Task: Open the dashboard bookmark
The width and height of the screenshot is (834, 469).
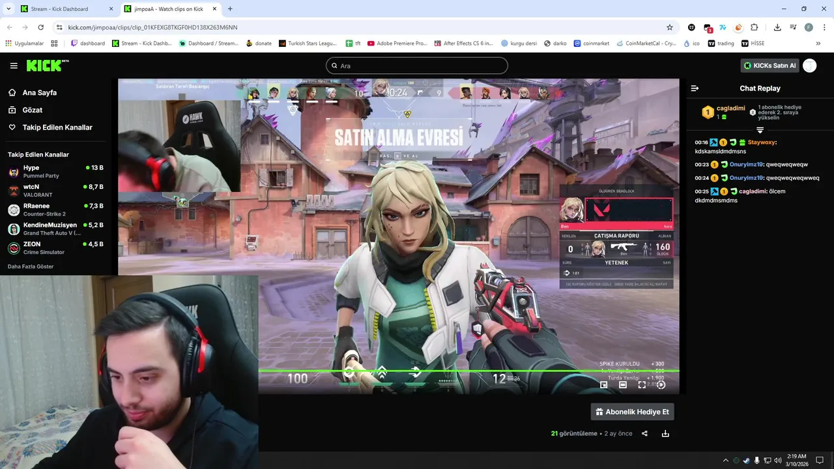Action: pos(87,44)
